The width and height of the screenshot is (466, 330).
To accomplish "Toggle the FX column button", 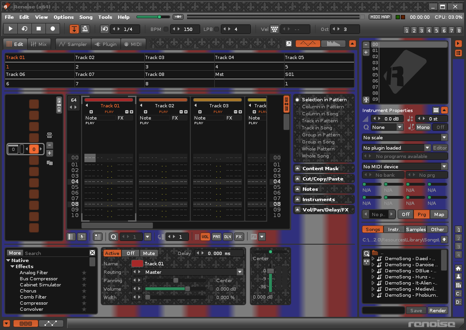I will tap(239, 237).
